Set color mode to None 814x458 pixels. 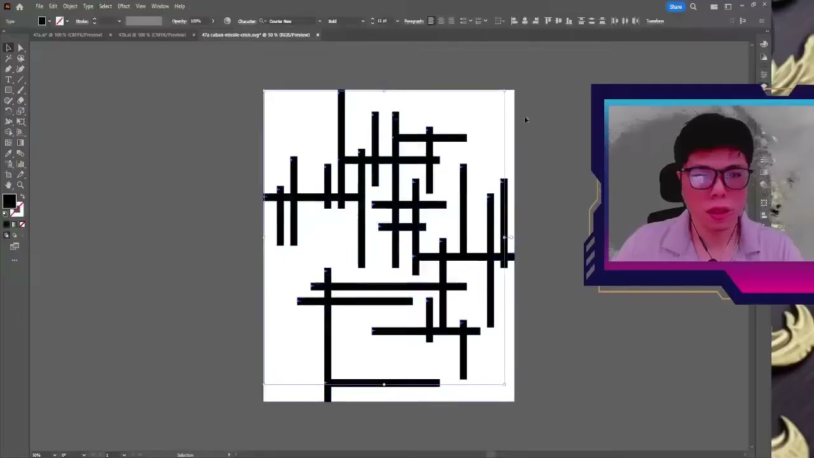[22, 225]
